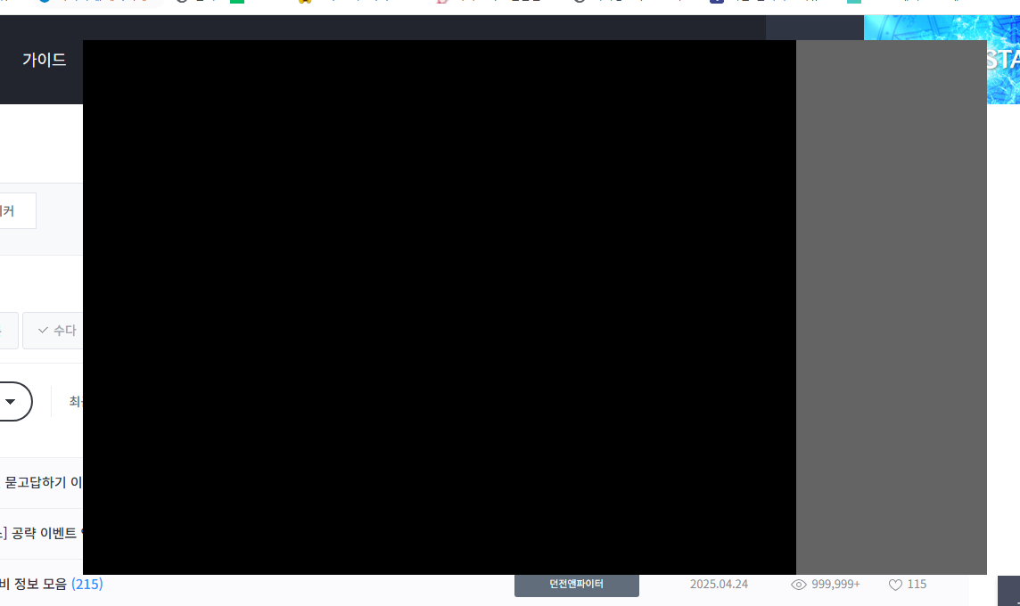Open the 묻고답하기 post
The image size is (1020, 606).
pyautogui.click(x=43, y=483)
